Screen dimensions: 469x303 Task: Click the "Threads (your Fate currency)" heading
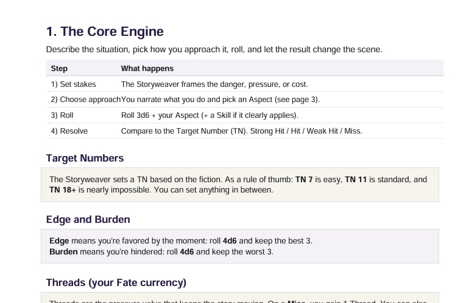pyautogui.click(x=116, y=282)
